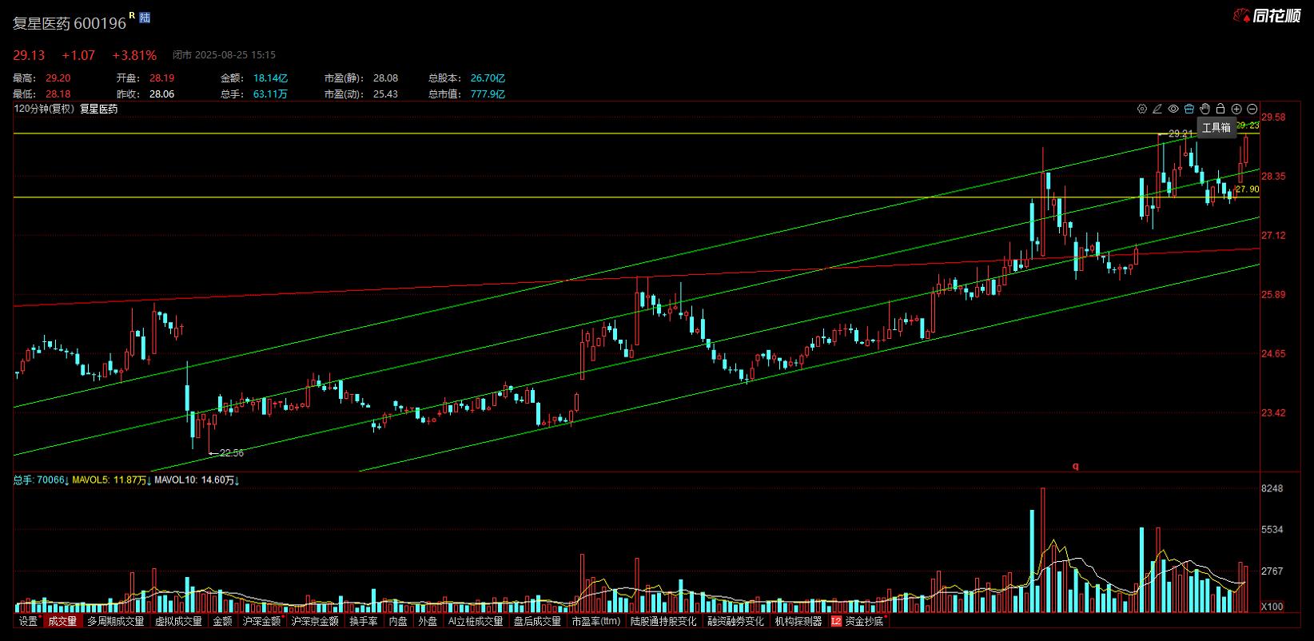
Task: Click the 29.21 high price label on the chart
Action: pyautogui.click(x=1181, y=133)
